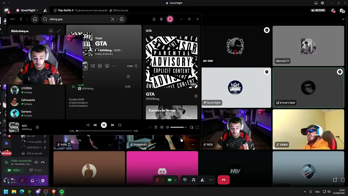Mute Spotify volume speaker icon
Image resolution: width=348 pixels, height=196 pixels.
coord(167,127)
